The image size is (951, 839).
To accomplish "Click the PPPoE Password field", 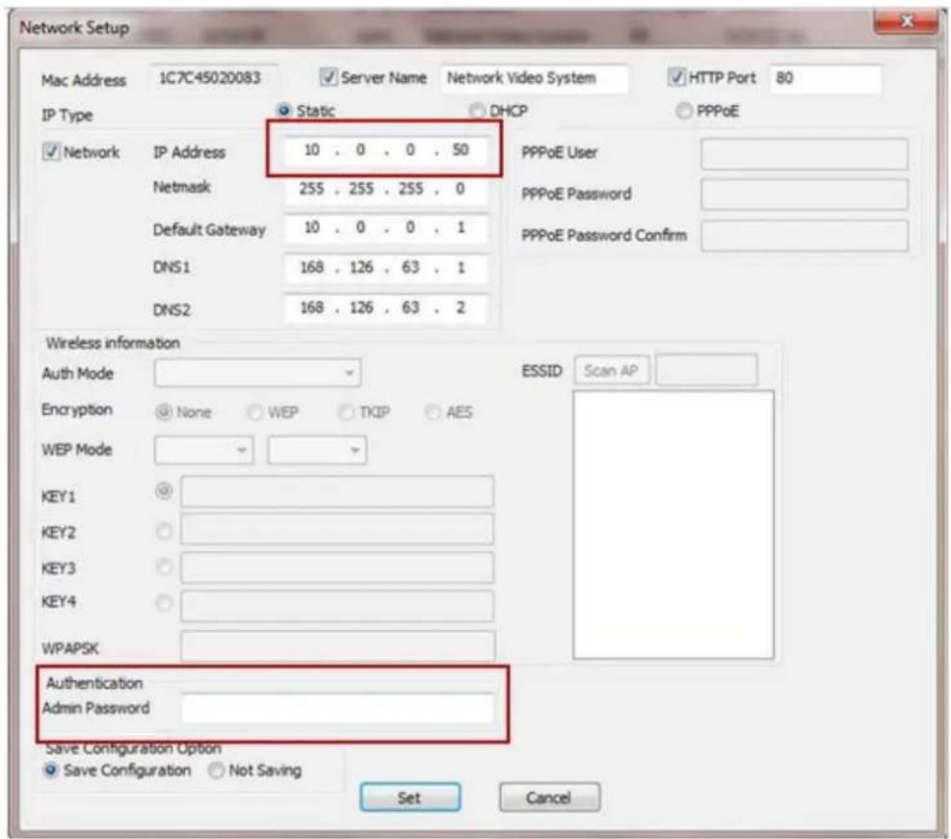I will pos(805,195).
